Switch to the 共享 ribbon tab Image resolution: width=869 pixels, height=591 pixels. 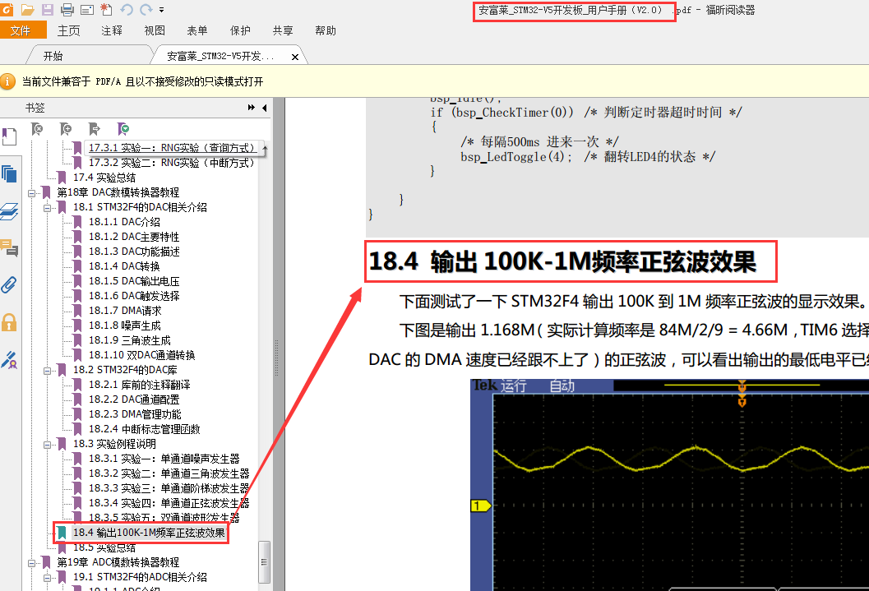click(x=283, y=30)
